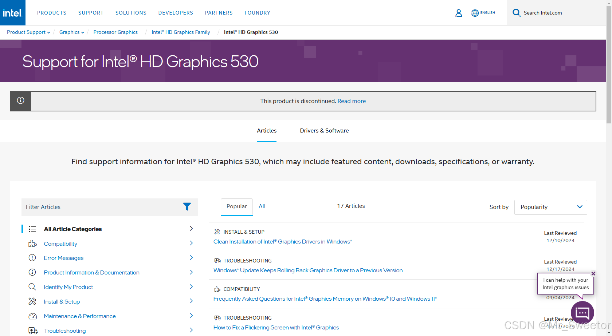
Task: Click the Compatibility icon above Graphics Memory article
Action: coord(217,289)
